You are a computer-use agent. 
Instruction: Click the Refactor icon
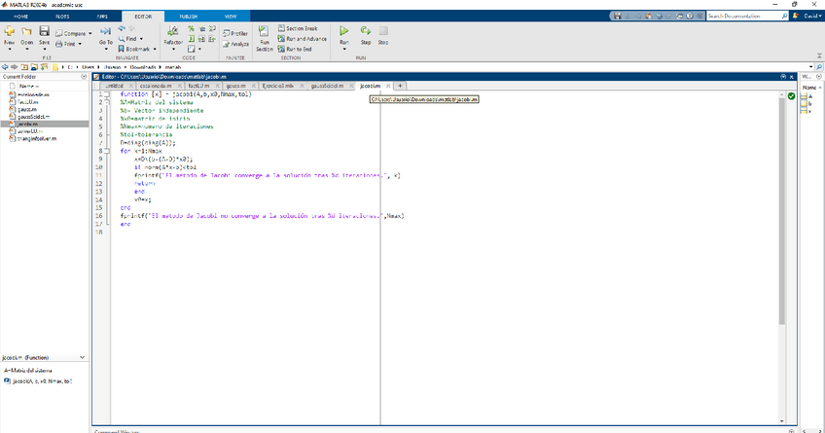(x=173, y=35)
